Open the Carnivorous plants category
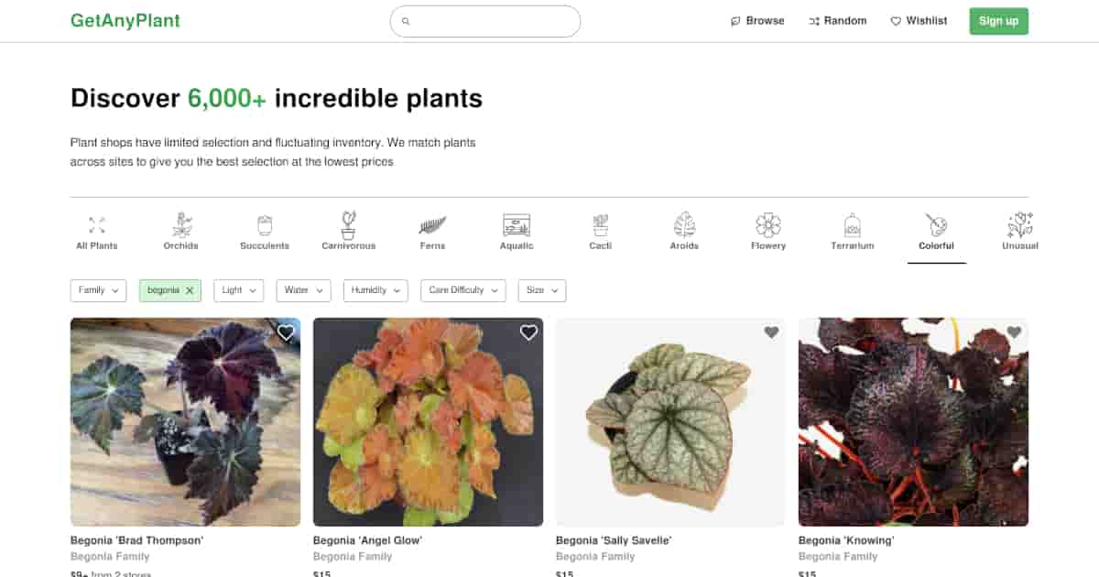 tap(348, 225)
